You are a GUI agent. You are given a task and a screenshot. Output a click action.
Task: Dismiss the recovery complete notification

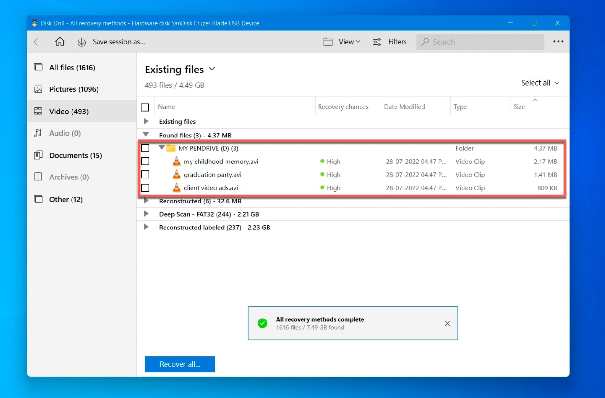point(447,323)
